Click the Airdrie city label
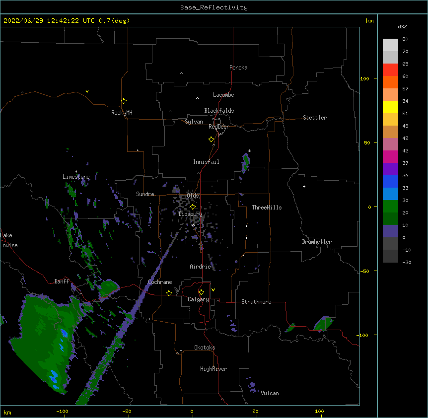 click(200, 267)
